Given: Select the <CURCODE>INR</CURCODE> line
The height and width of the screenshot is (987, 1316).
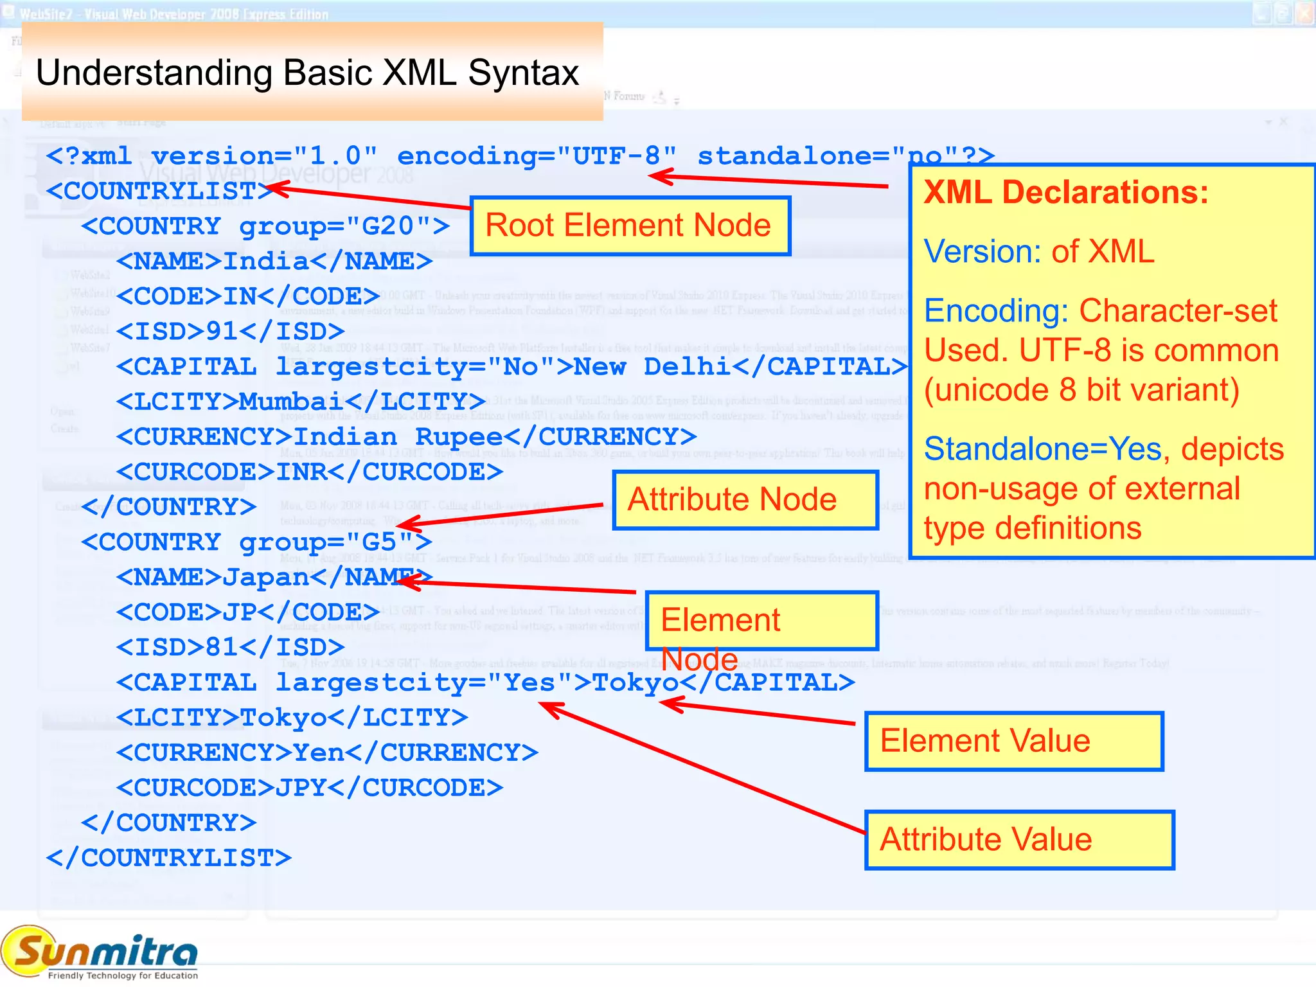Looking at the screenshot, I should click(x=310, y=472).
